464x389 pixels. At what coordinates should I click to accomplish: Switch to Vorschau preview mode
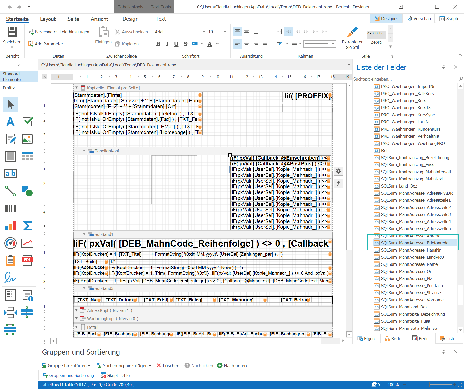point(419,19)
